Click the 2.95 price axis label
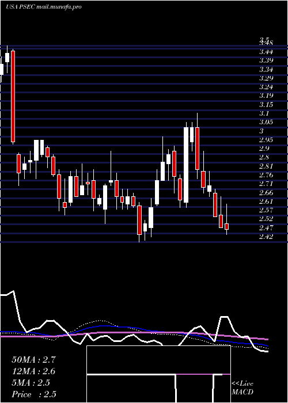Viewport: 288px width, 403px height. point(266,140)
